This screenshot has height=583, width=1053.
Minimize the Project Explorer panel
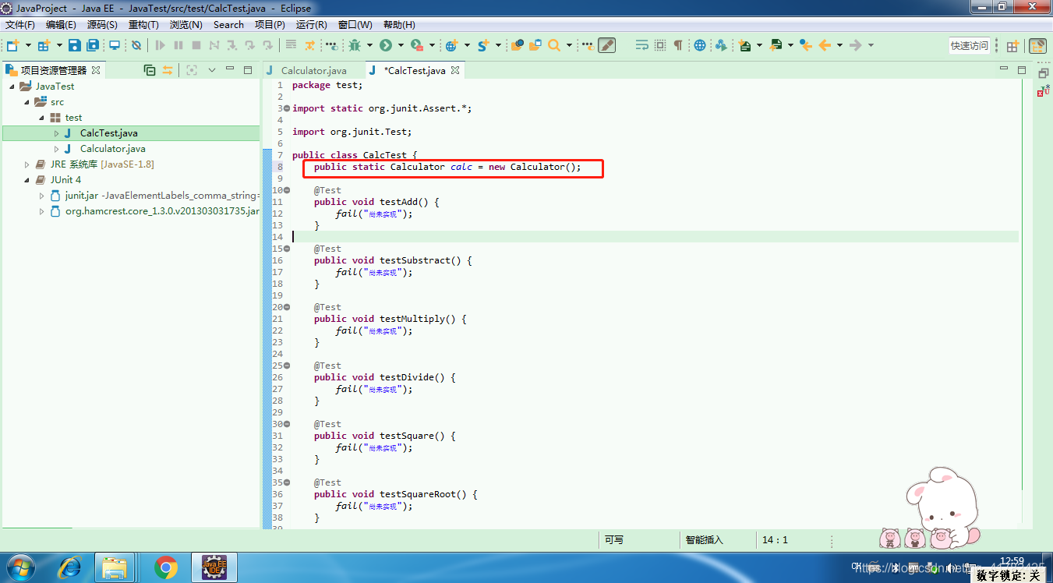click(230, 69)
